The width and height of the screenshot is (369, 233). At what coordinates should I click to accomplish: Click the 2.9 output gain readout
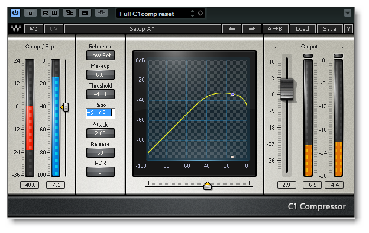pos(286,185)
